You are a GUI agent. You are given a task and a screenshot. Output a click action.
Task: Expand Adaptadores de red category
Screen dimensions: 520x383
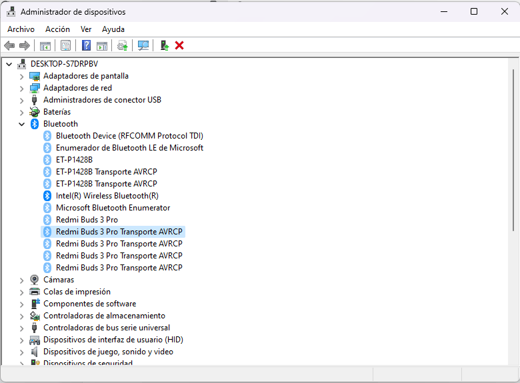click(21, 89)
